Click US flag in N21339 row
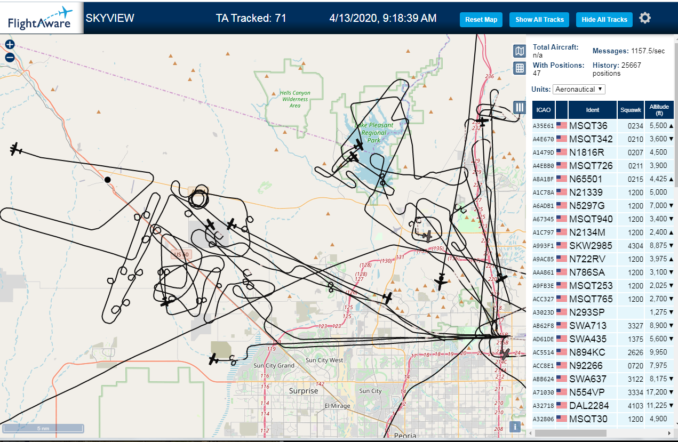678x442 pixels. pyautogui.click(x=562, y=192)
